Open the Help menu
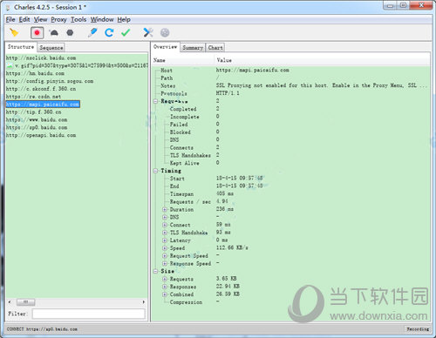 tap(124, 19)
